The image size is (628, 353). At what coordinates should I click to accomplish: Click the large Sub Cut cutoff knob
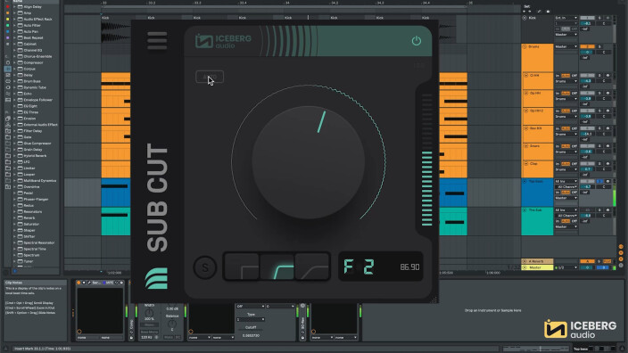click(x=308, y=162)
